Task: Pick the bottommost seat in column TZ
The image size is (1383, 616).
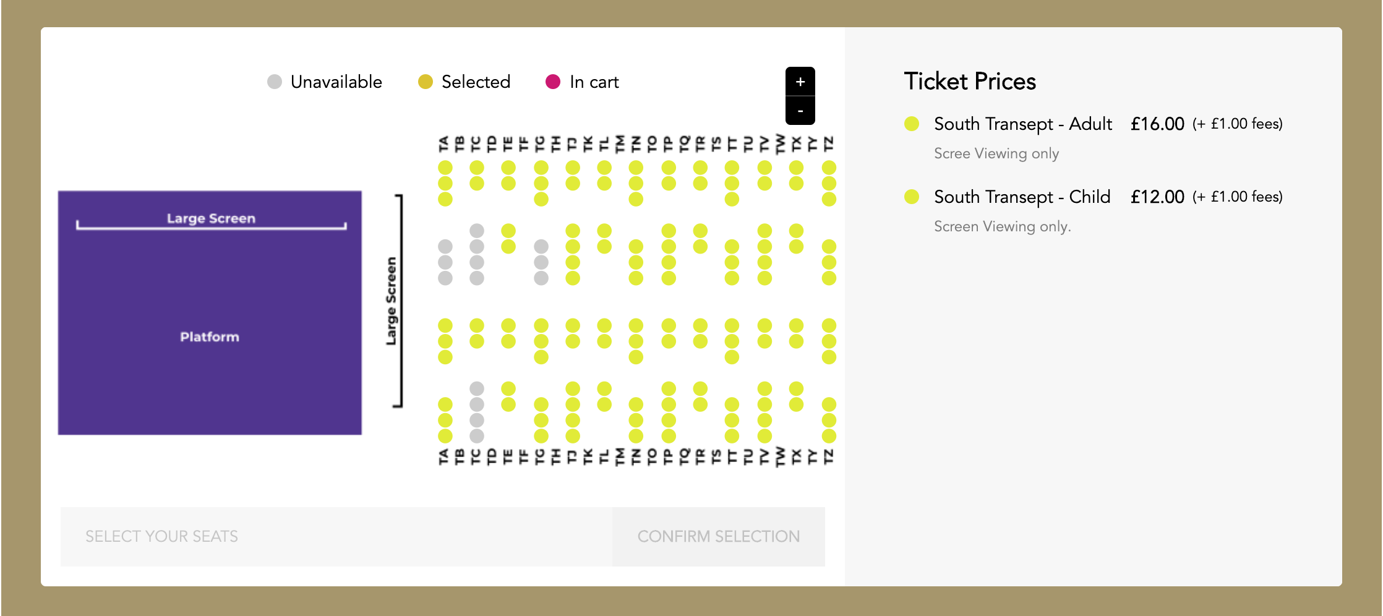Action: tap(829, 436)
